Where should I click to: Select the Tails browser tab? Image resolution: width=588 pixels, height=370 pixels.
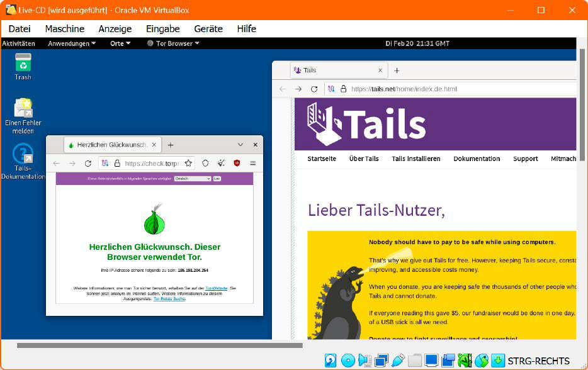click(339, 70)
